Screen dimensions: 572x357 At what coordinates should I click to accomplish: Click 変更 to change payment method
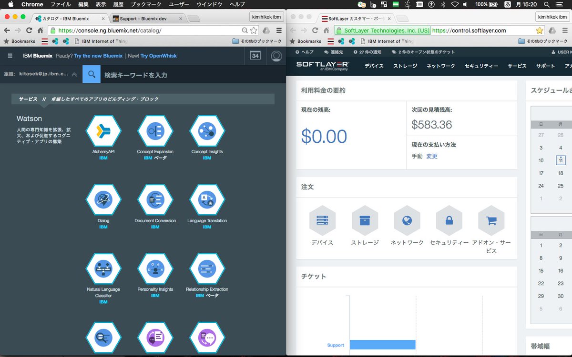point(432,156)
